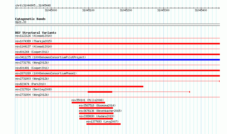Open the esv3676136 (Besenbacher2015) label
227x134 pixels.
pyautogui.click(x=100, y=111)
